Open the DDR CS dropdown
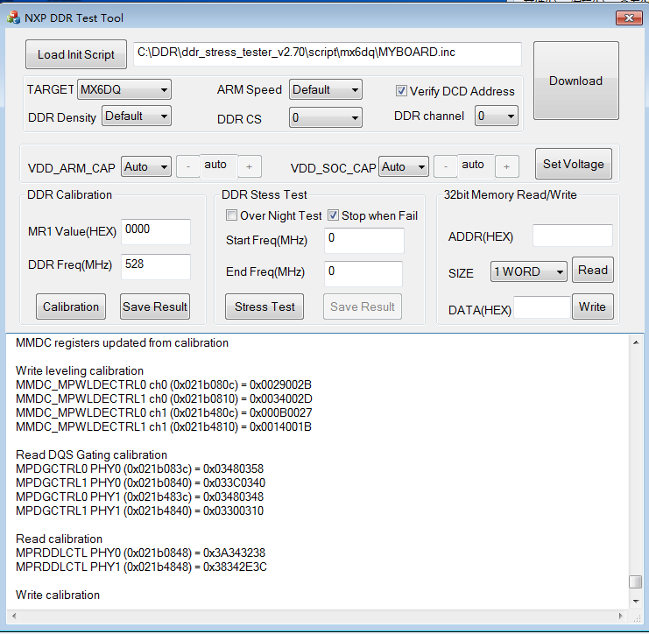The width and height of the screenshot is (649, 634). click(325, 117)
